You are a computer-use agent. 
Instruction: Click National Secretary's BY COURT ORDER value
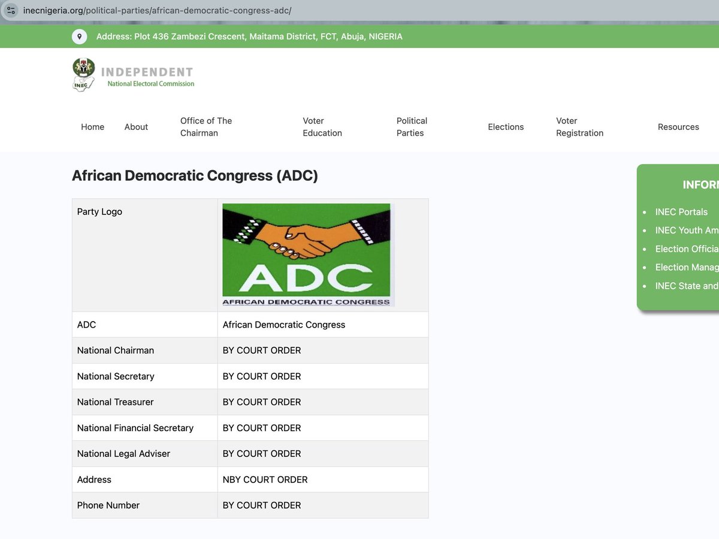[262, 376]
